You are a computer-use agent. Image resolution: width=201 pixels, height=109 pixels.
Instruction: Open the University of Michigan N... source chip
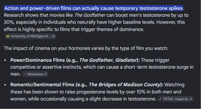pyautogui.click(x=31, y=36)
